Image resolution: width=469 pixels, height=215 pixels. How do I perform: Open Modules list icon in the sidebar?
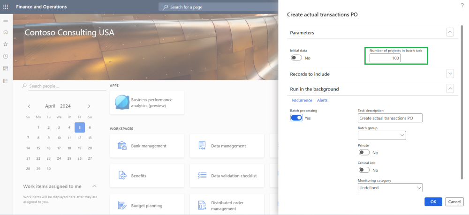click(5, 81)
